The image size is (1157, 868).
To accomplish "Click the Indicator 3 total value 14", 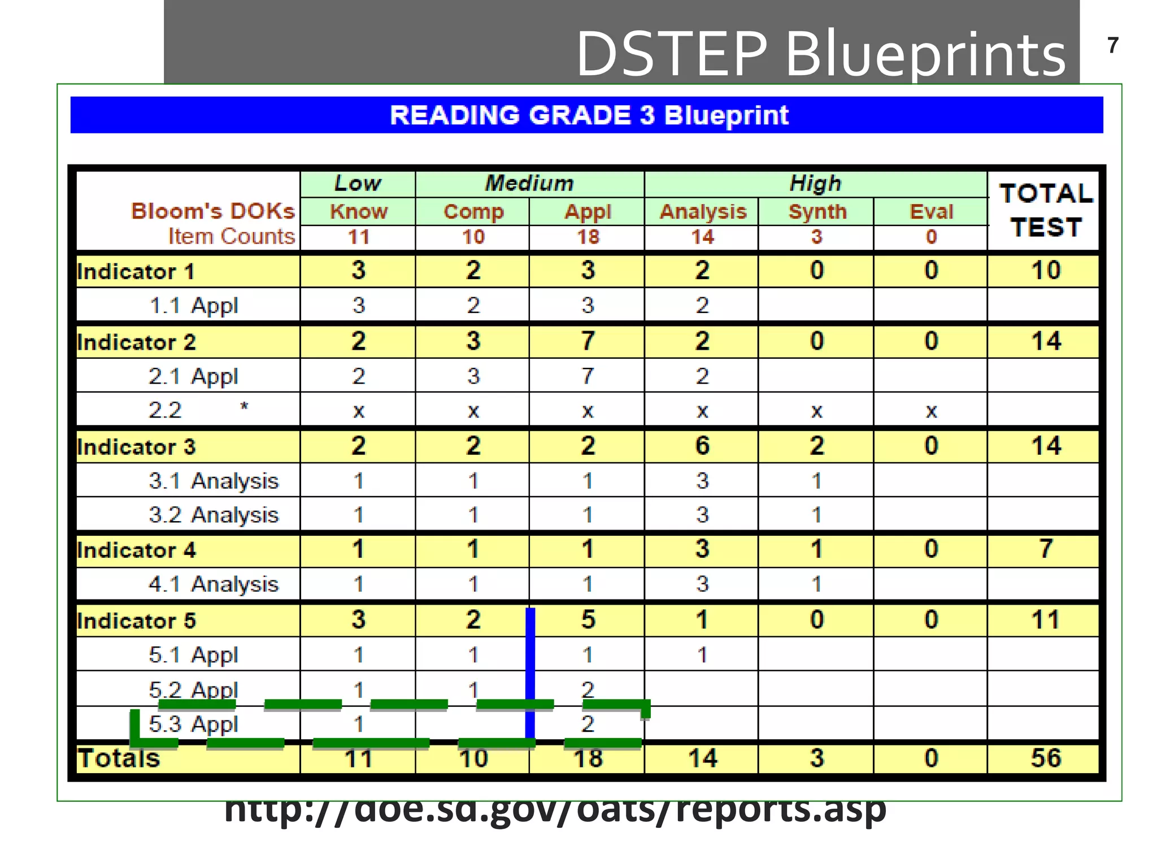I will coord(1046,446).
